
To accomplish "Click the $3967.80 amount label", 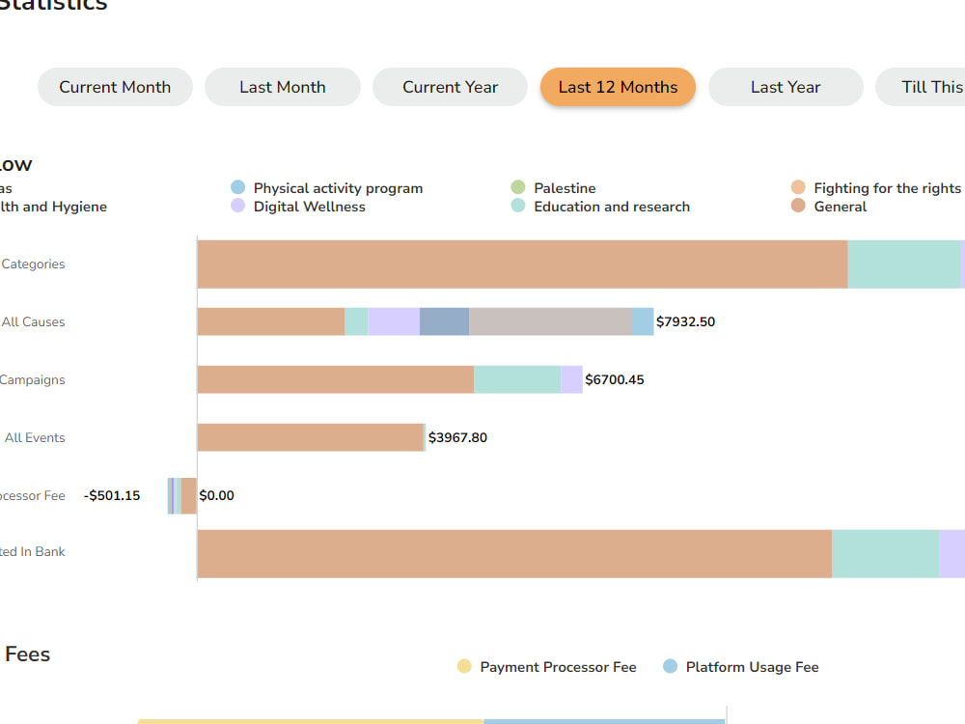I will point(457,437).
